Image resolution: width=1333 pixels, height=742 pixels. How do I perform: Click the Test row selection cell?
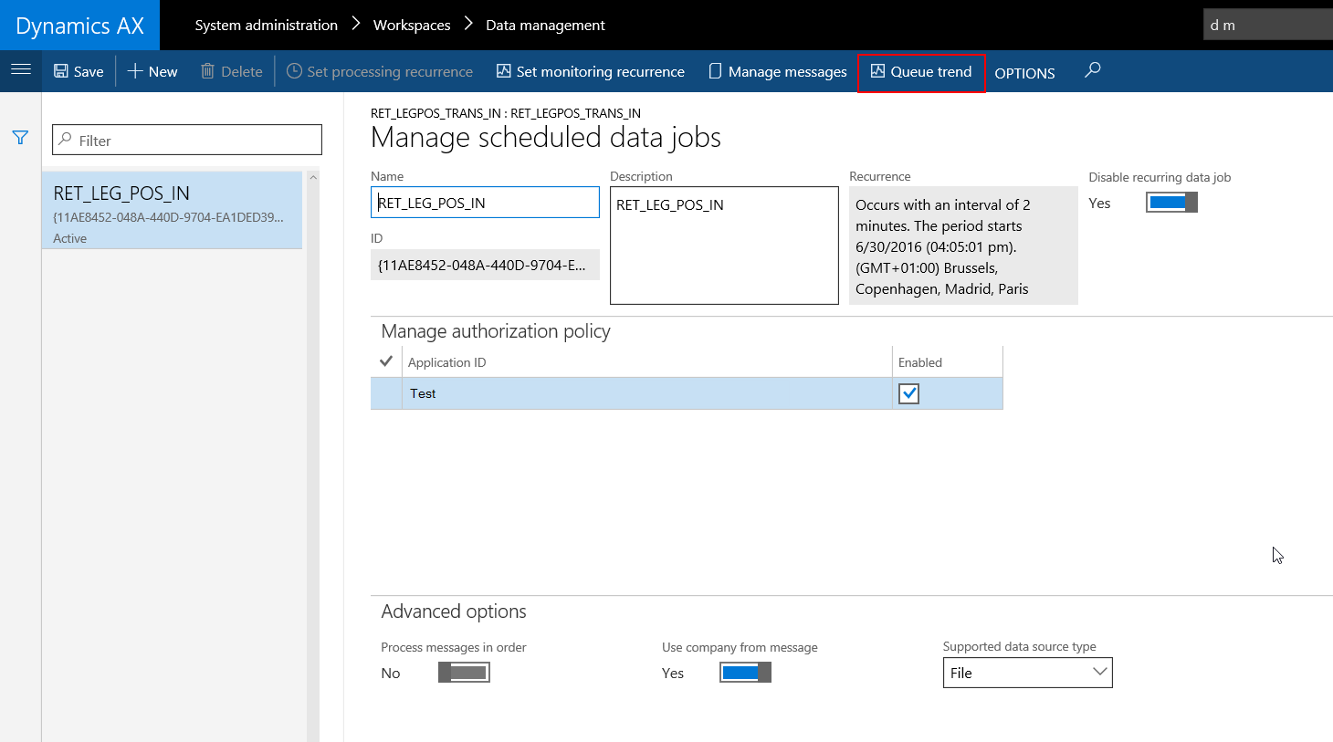click(386, 393)
